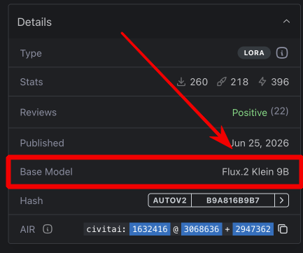This screenshot has width=303, height=253.
Task: Click the downloads icon in Stats
Action: coord(181,82)
